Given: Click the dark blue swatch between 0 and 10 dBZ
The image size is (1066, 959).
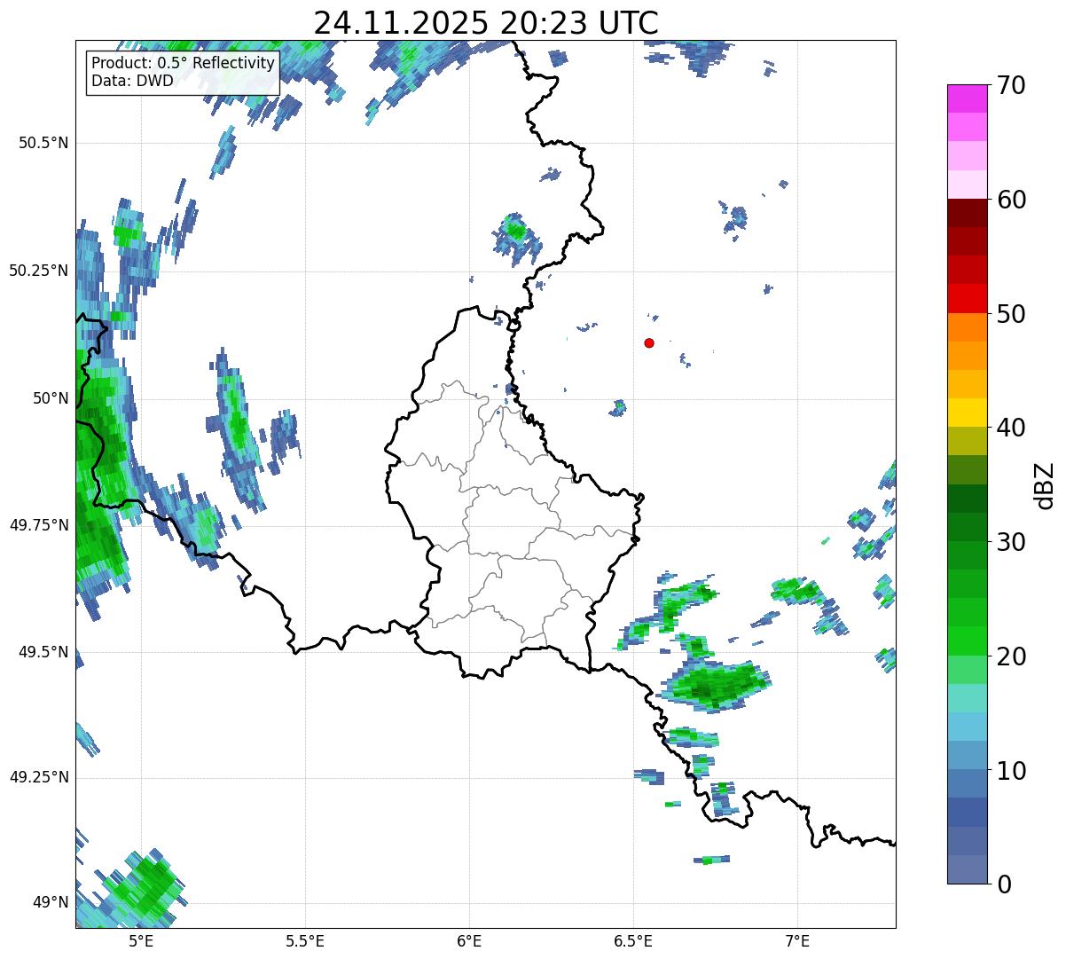Looking at the screenshot, I should (x=968, y=813).
